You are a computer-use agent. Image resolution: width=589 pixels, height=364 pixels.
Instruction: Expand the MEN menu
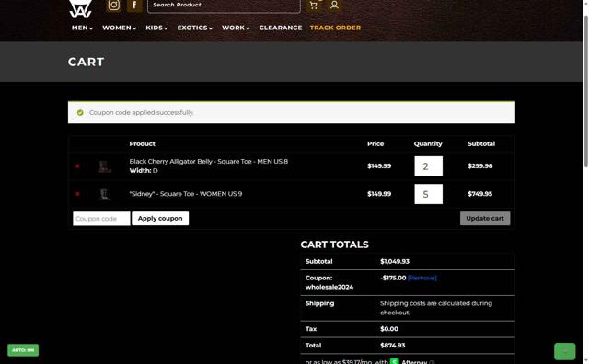pyautogui.click(x=82, y=28)
